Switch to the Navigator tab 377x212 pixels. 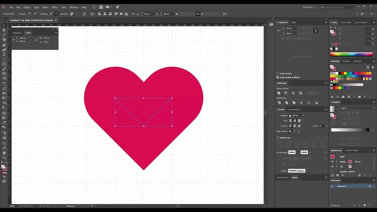click(17, 33)
